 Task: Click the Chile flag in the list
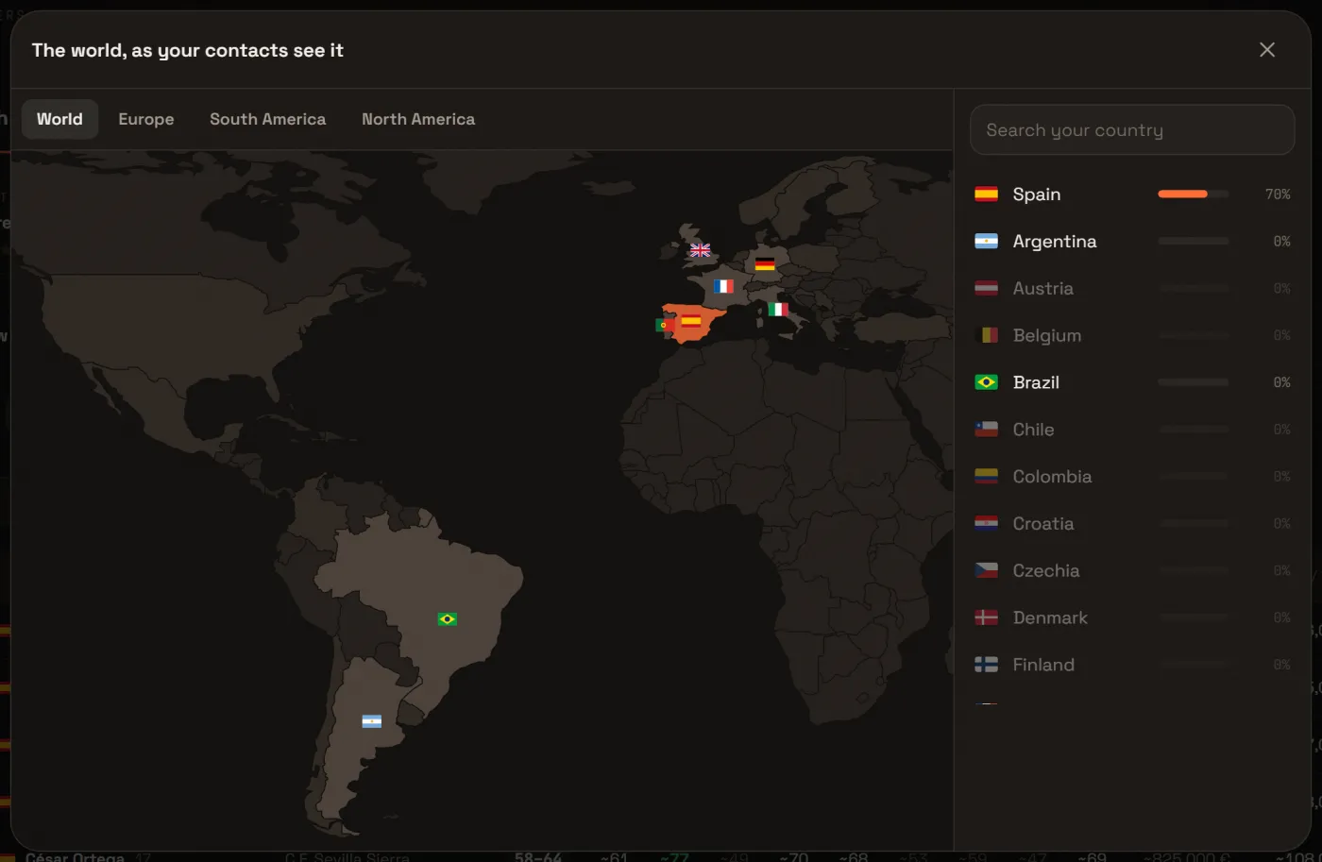[x=986, y=430]
